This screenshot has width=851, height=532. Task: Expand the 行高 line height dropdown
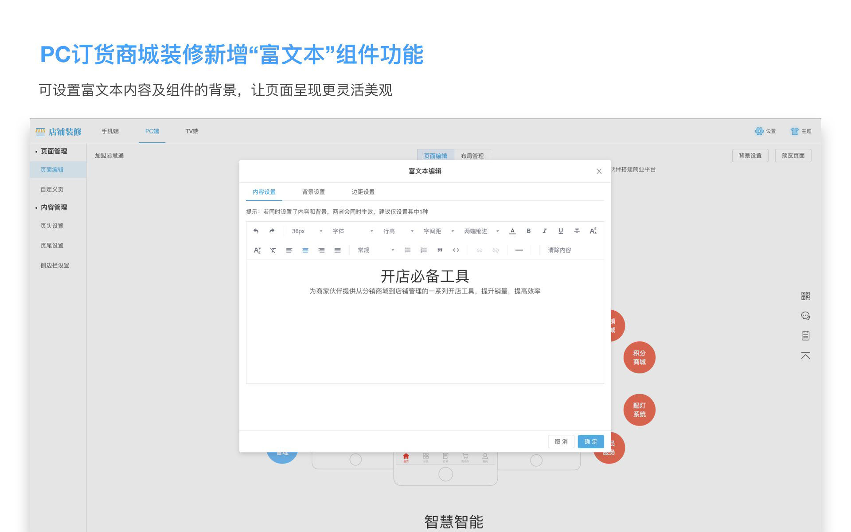click(398, 231)
